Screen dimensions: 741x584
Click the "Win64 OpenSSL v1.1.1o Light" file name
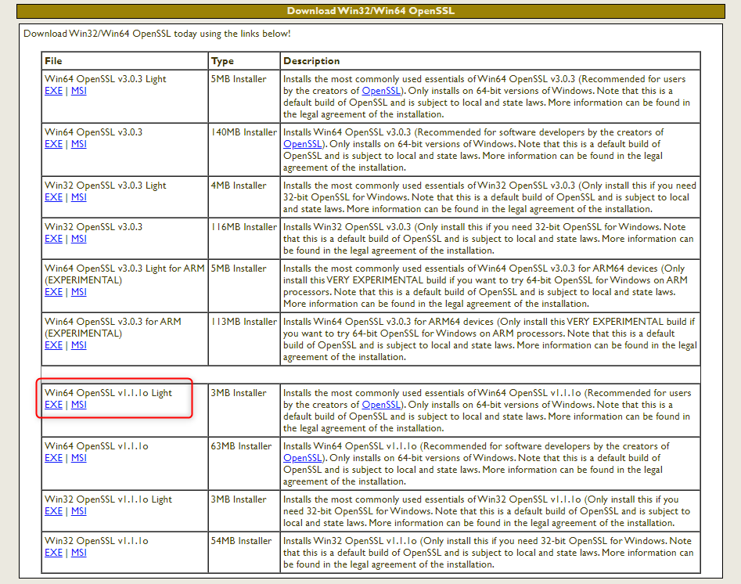coord(108,393)
